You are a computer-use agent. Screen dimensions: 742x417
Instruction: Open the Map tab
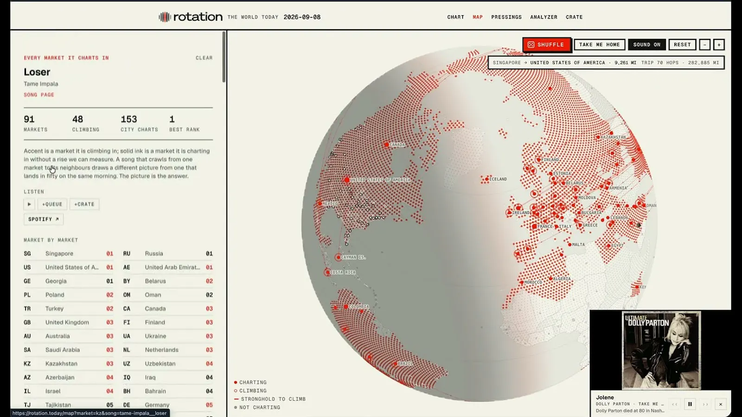click(478, 17)
